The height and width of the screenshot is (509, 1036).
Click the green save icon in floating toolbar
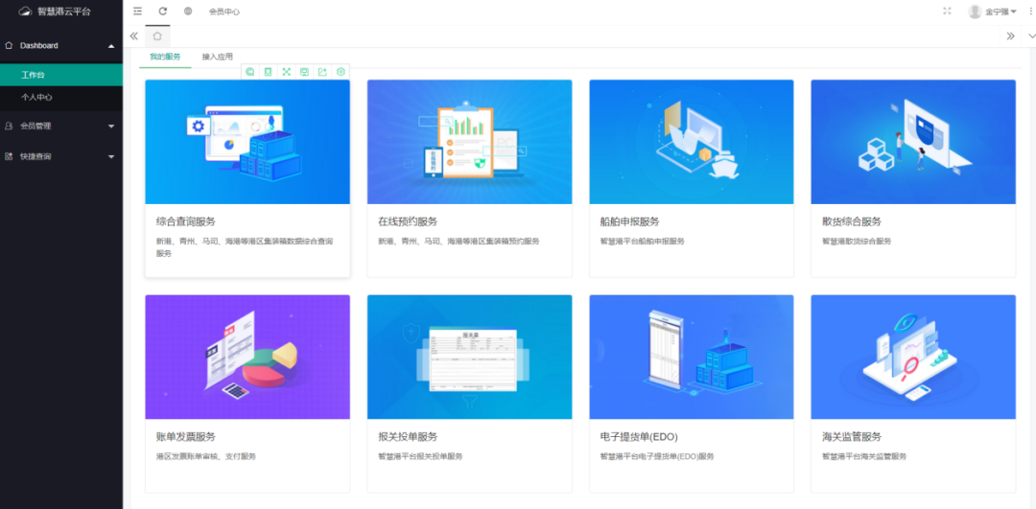tap(305, 72)
